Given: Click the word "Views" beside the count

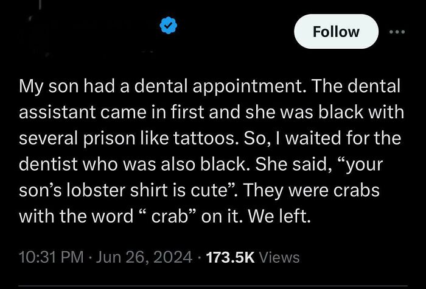Looking at the screenshot, I should 279,257.
